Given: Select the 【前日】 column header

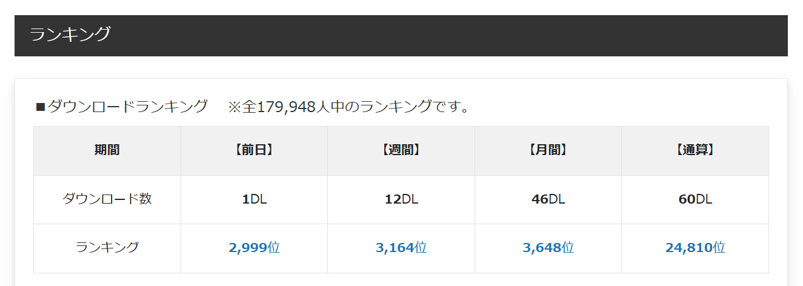Looking at the screenshot, I should [x=254, y=150].
